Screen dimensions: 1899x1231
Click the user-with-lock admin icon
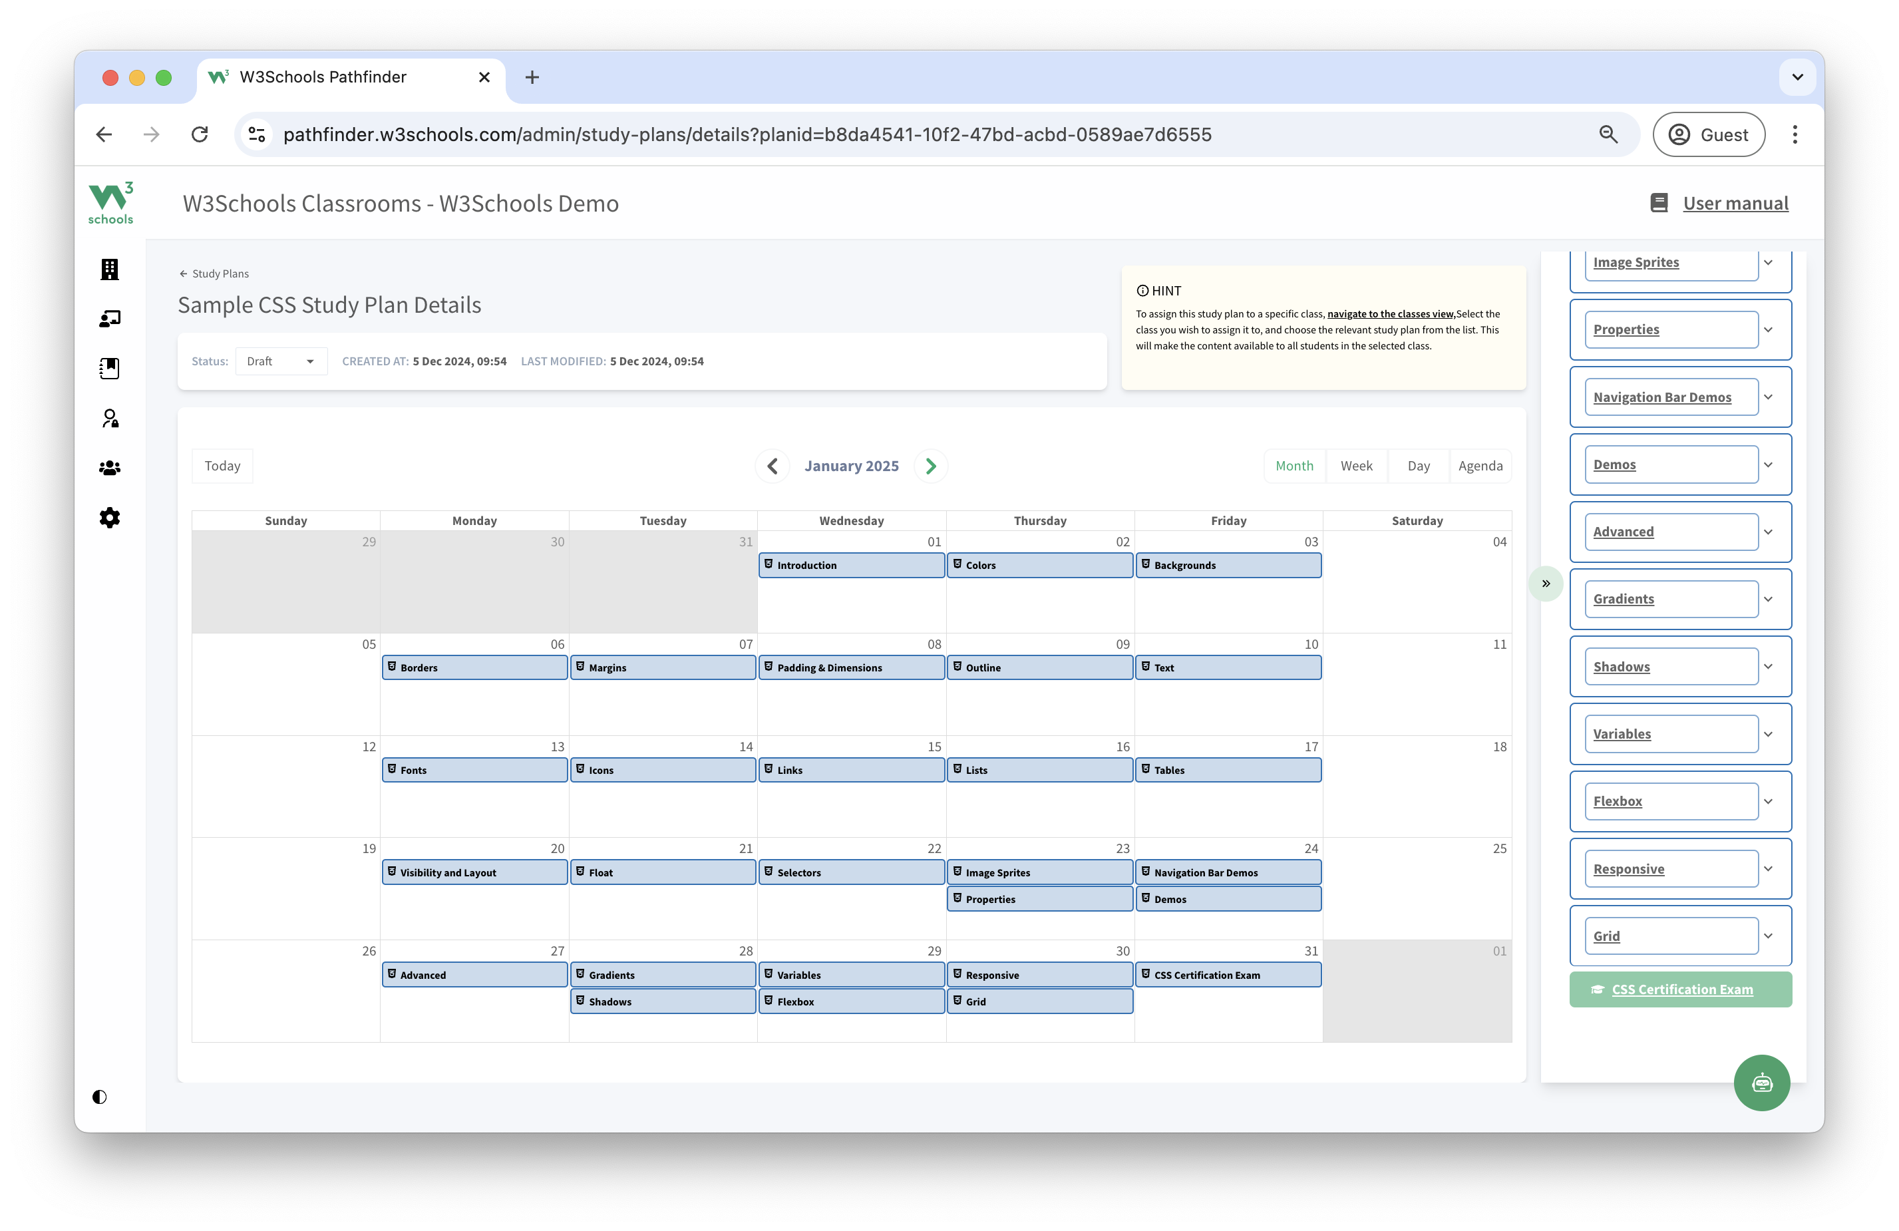pyautogui.click(x=109, y=418)
